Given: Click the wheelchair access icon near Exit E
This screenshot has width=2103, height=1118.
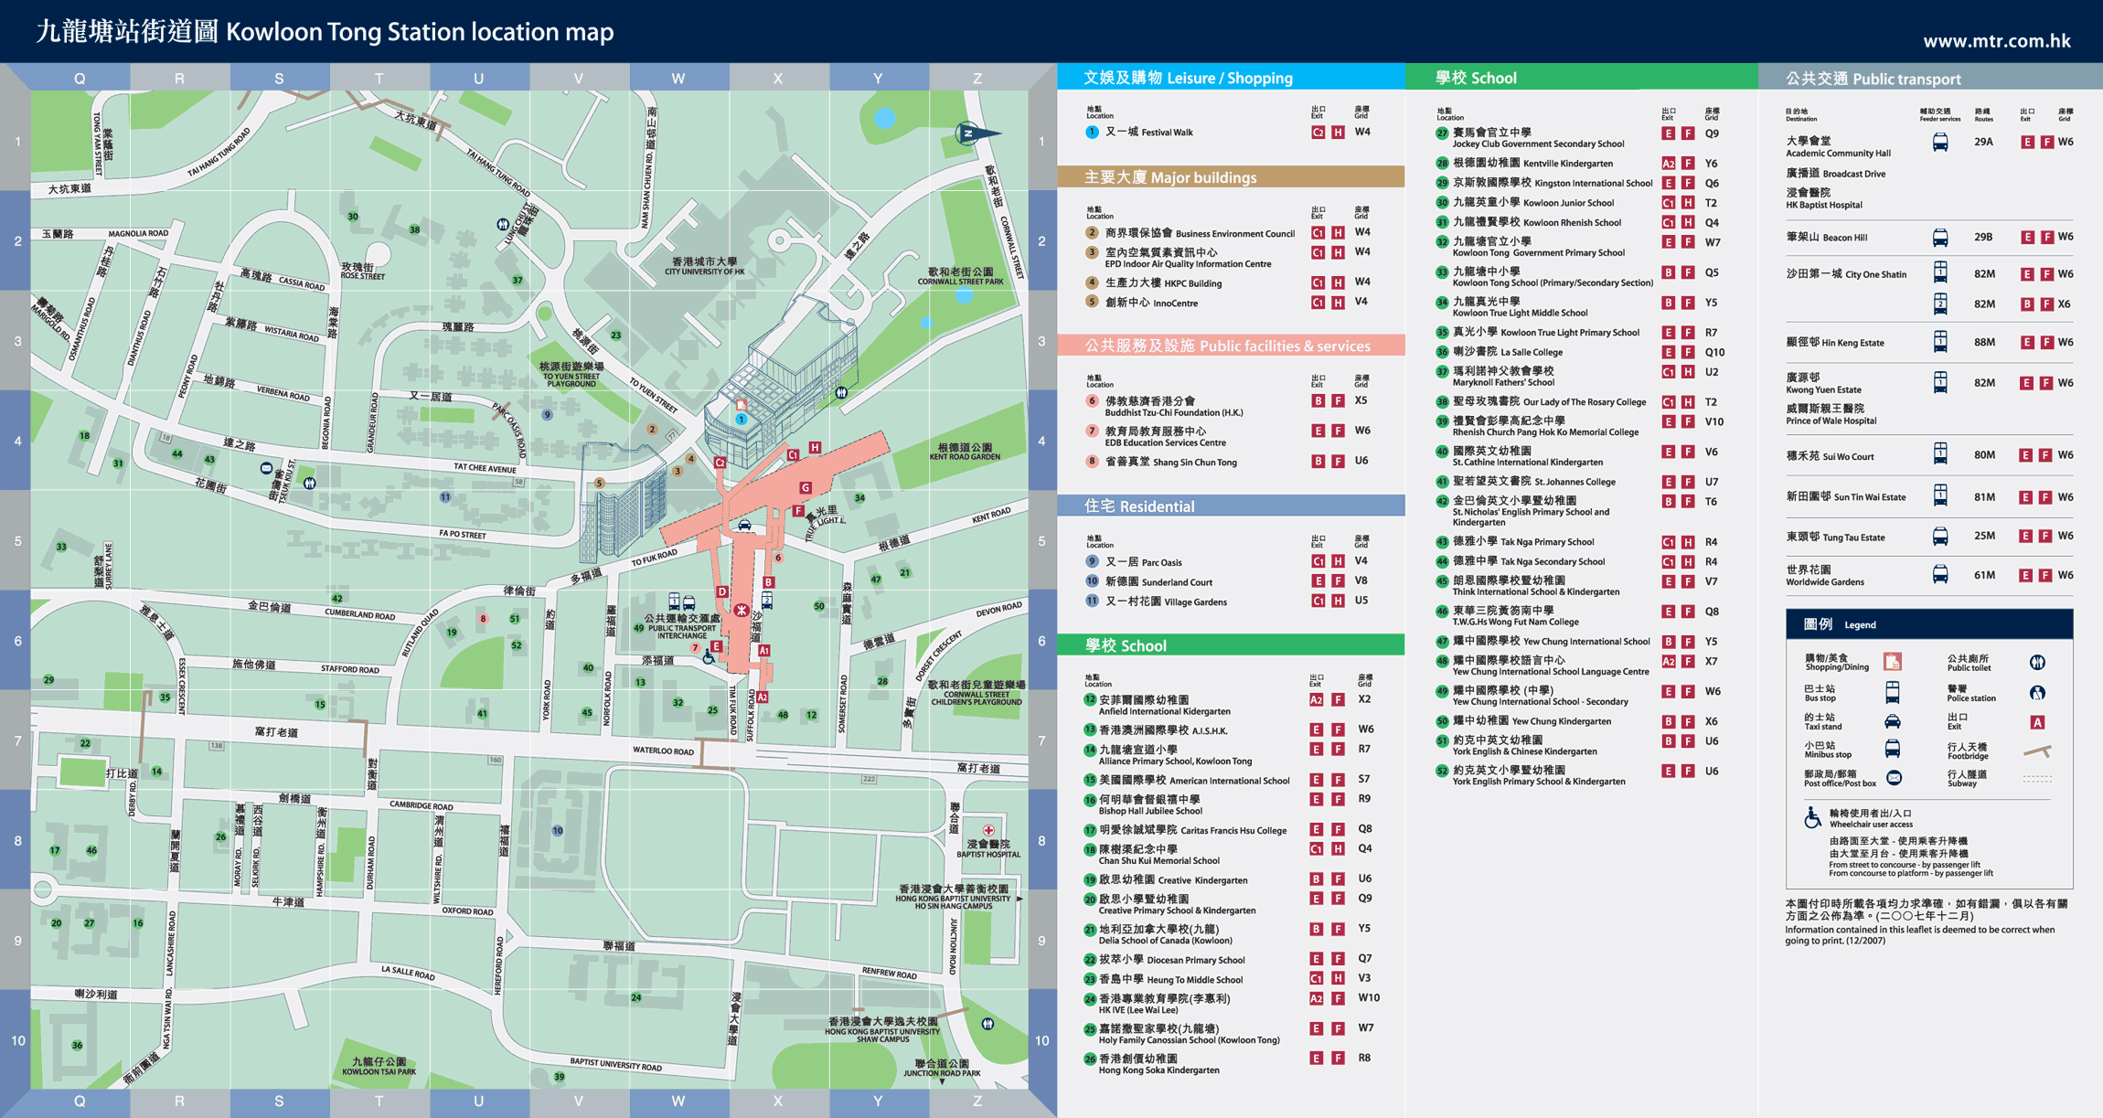Looking at the screenshot, I should click(x=708, y=657).
